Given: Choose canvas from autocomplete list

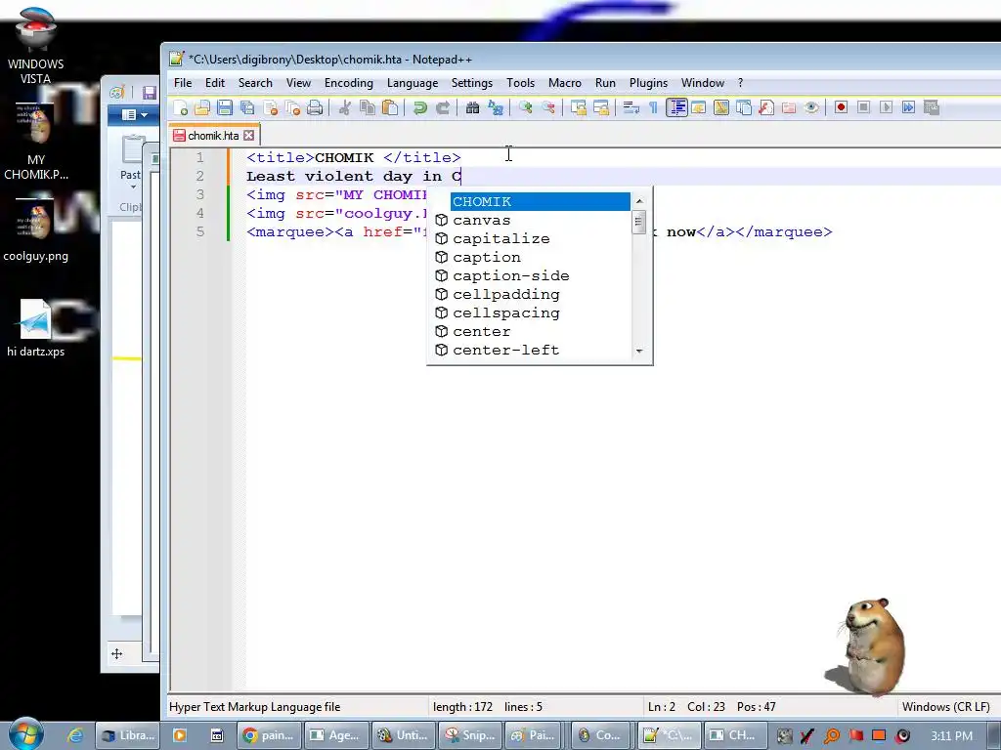Looking at the screenshot, I should (533, 220).
